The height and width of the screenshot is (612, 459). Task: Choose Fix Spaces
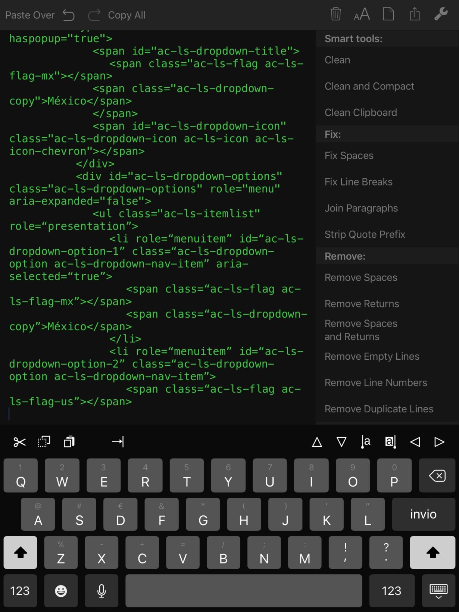point(387,156)
